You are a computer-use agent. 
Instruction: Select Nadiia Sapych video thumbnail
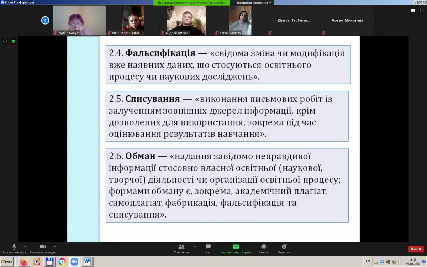pos(79,20)
